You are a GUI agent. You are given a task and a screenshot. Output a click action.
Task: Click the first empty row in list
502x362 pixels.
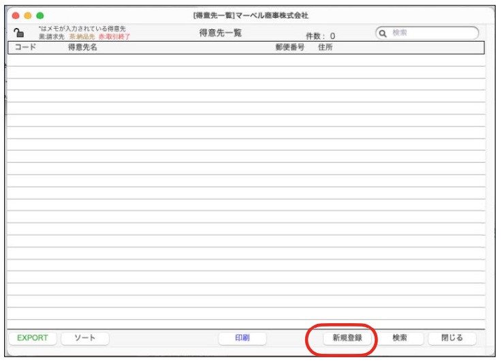[x=245, y=61]
